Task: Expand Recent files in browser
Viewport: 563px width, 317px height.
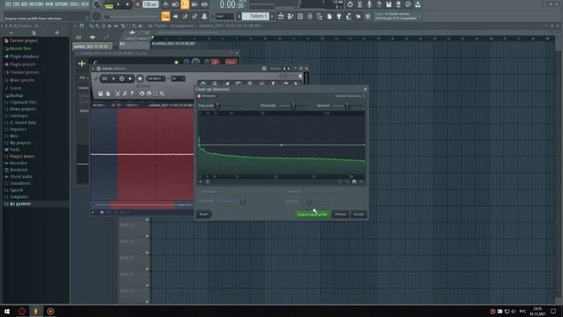Action: pyautogui.click(x=20, y=48)
